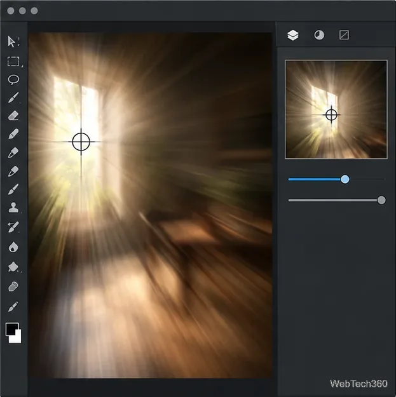This screenshot has height=397, width=396.
Task: Pick the brush tool directly below the lasso
Action: tap(13, 98)
